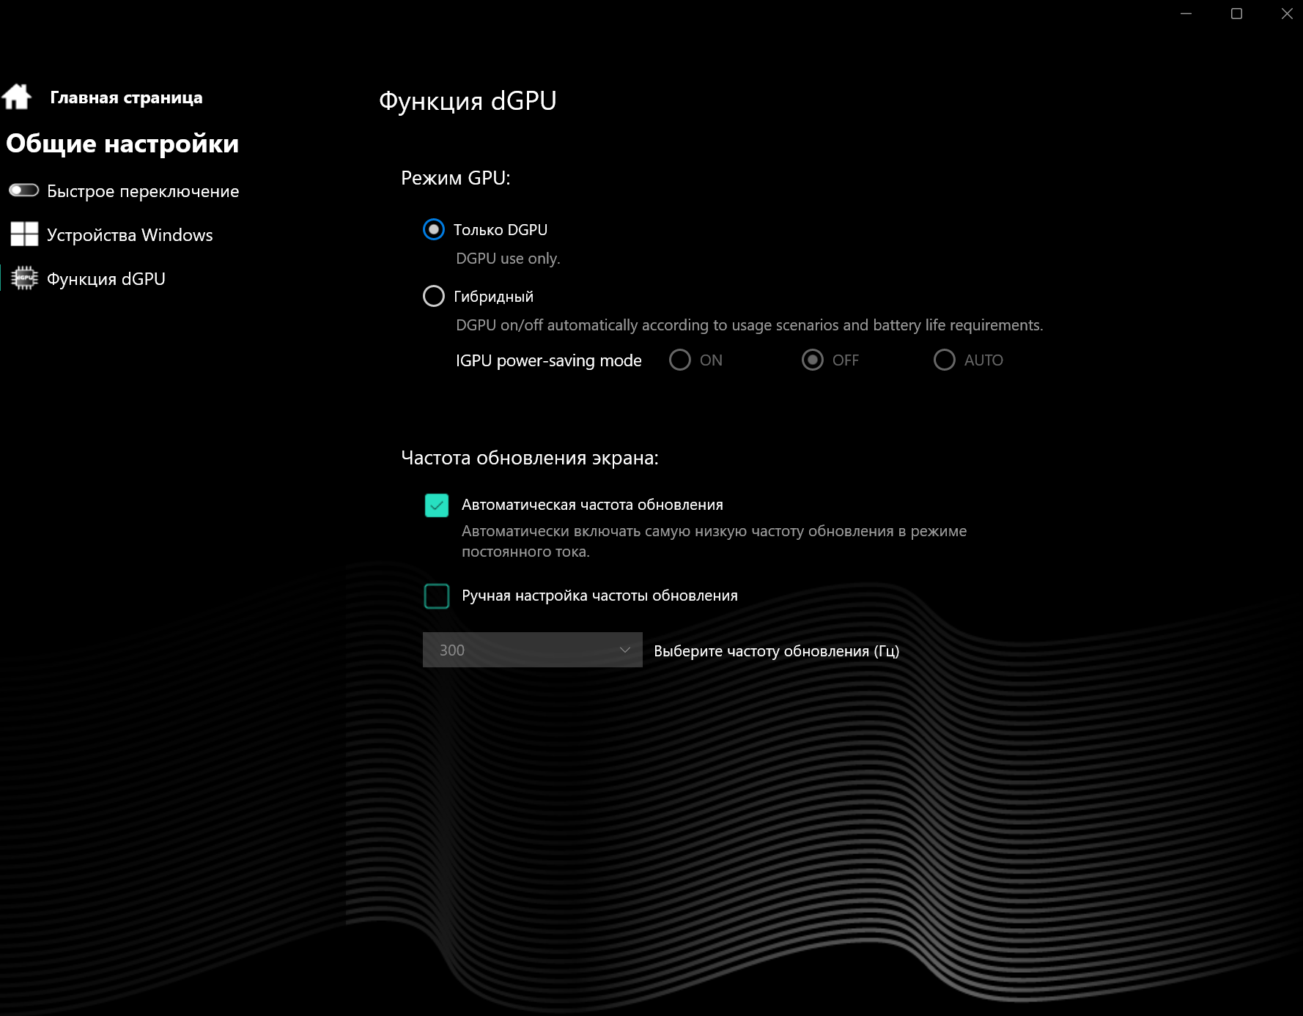Image resolution: width=1303 pixels, height=1016 pixels.
Task: Click the Частота обновления экрана: heading
Action: 530,458
